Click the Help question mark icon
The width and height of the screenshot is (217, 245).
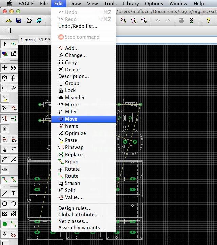pos(209,20)
